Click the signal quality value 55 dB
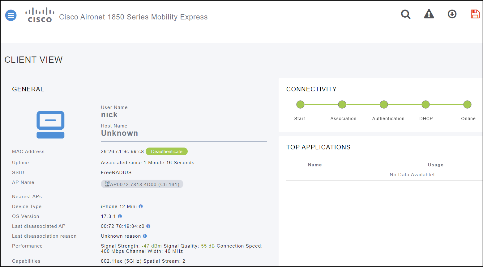 point(208,246)
